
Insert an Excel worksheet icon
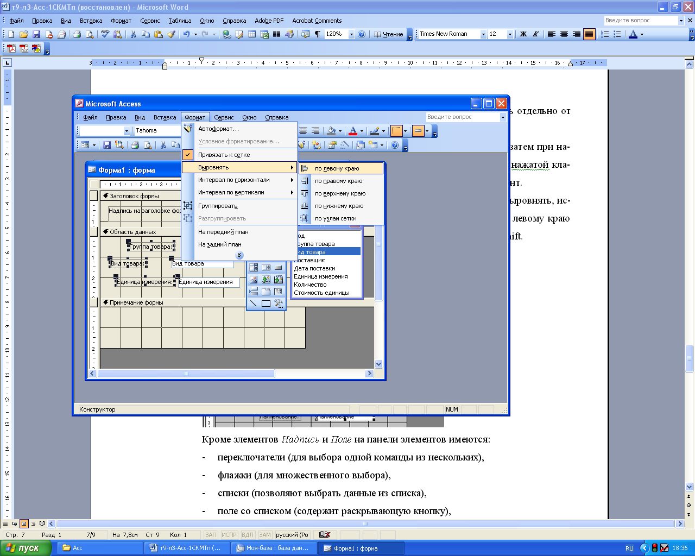pyautogui.click(x=264, y=34)
